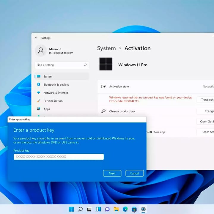Click the System breadcrumb link
Viewport: 214px width, 214px height.
coord(106,48)
